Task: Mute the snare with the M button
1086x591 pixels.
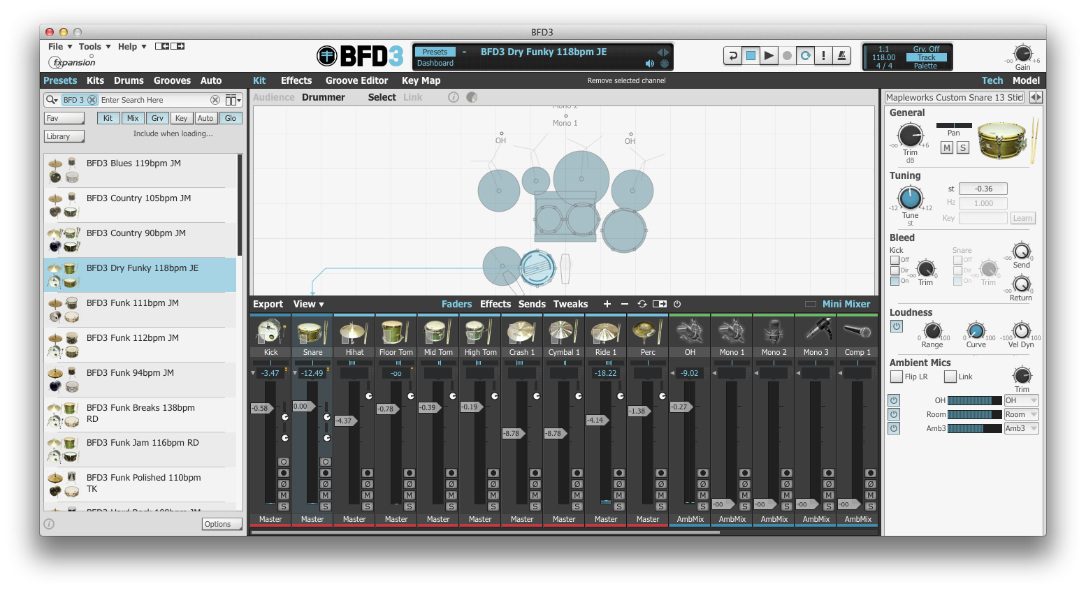Action: [947, 147]
